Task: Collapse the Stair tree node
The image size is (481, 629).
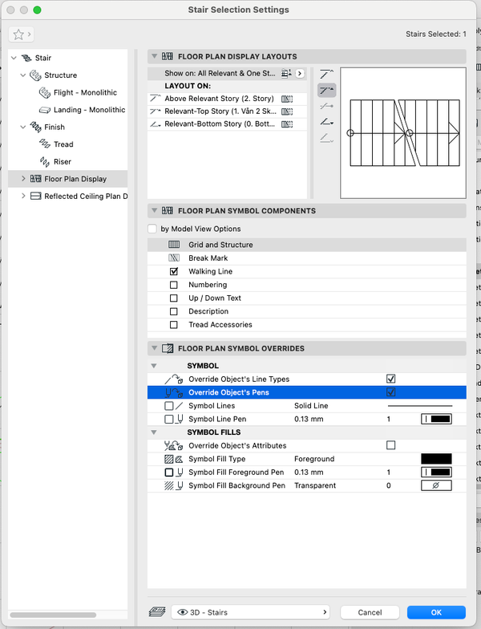Action: click(x=14, y=58)
